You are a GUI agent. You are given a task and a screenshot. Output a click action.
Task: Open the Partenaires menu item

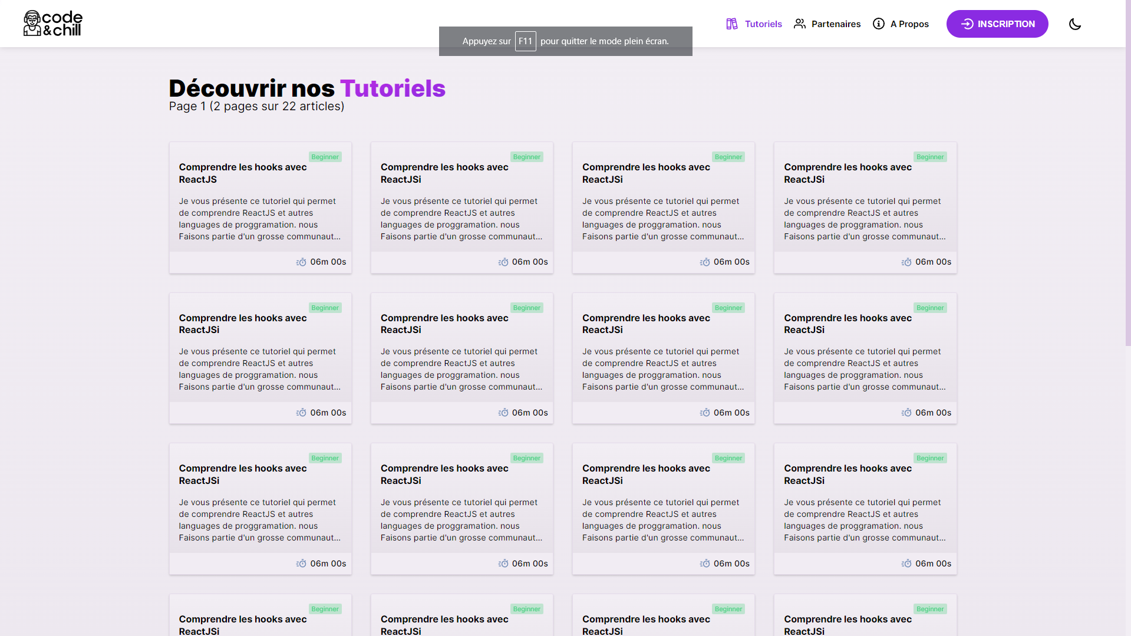(x=835, y=24)
